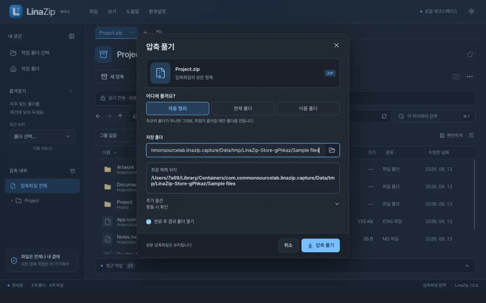Navigate back with the left arrow
The width and height of the screenshot is (486, 303).
point(98,116)
